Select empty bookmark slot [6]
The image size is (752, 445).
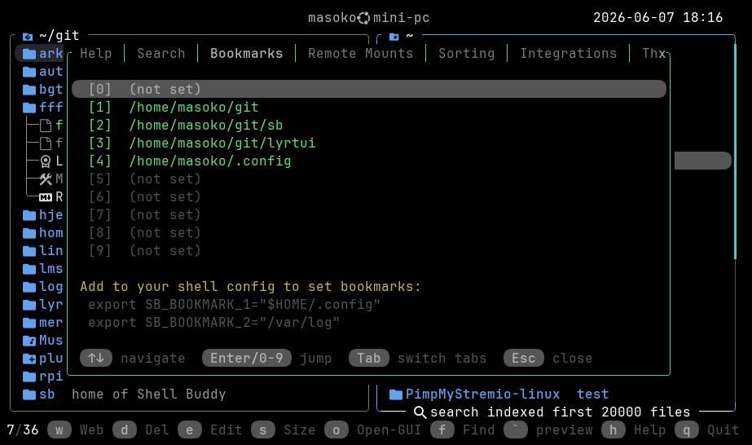(x=144, y=196)
